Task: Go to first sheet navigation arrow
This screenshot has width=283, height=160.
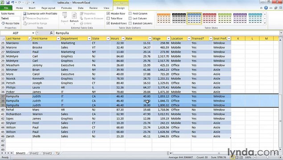Action: pyautogui.click(x=2, y=153)
